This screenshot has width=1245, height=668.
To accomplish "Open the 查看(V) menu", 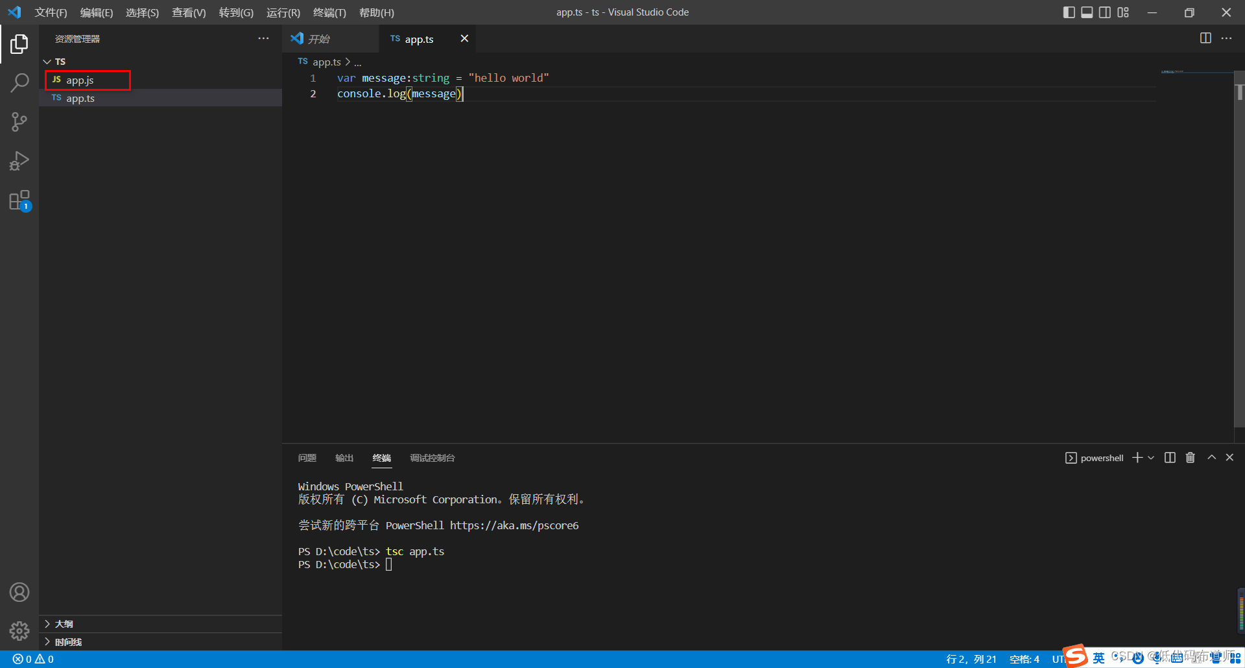I will click(x=189, y=12).
